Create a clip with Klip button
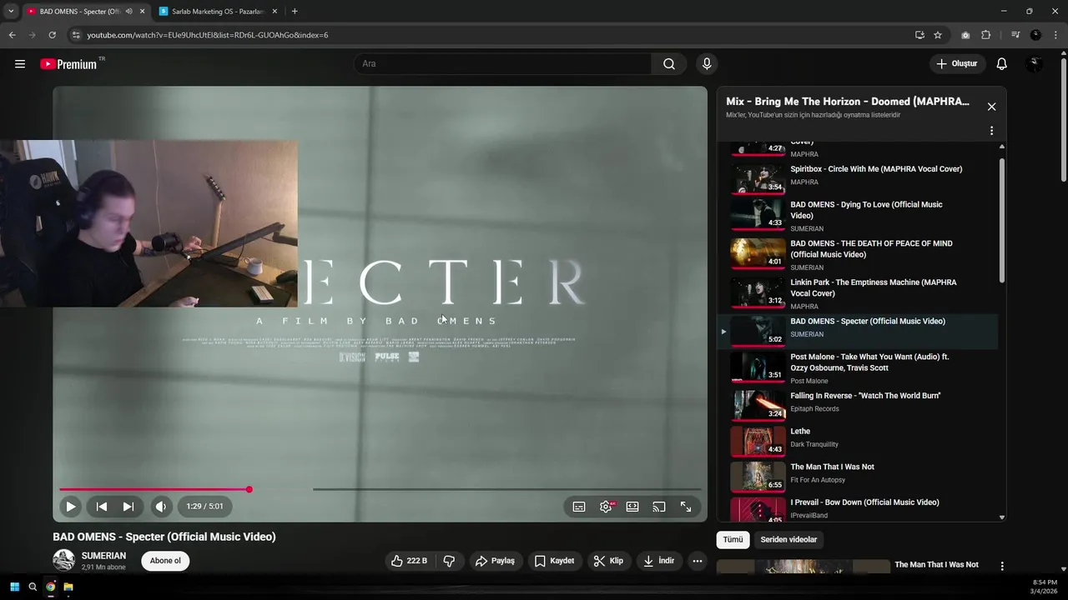The image size is (1068, 600). pos(608,561)
